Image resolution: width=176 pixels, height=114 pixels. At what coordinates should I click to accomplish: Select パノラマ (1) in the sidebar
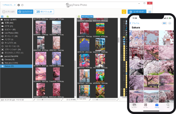click(16, 40)
